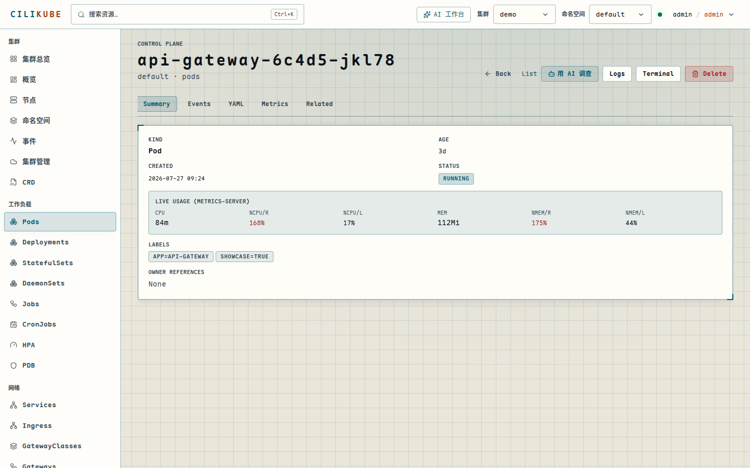Switch to the YAML tab
Image resolution: width=750 pixels, height=468 pixels.
pyautogui.click(x=236, y=104)
